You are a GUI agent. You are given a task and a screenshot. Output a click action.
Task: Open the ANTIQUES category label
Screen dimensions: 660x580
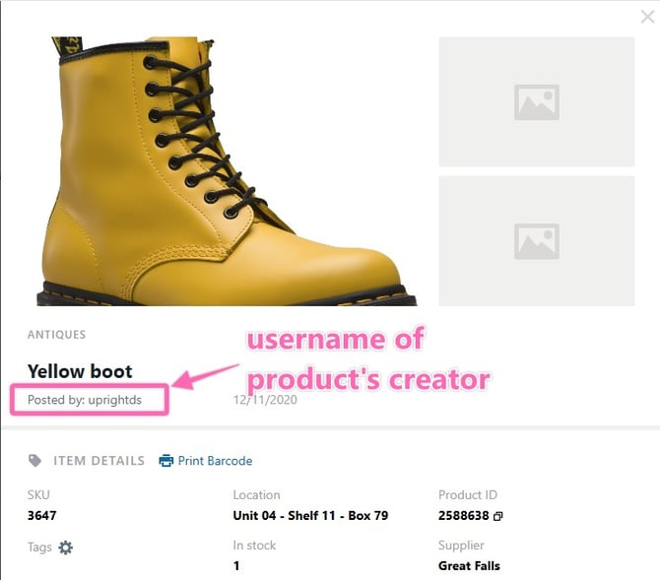tap(56, 335)
